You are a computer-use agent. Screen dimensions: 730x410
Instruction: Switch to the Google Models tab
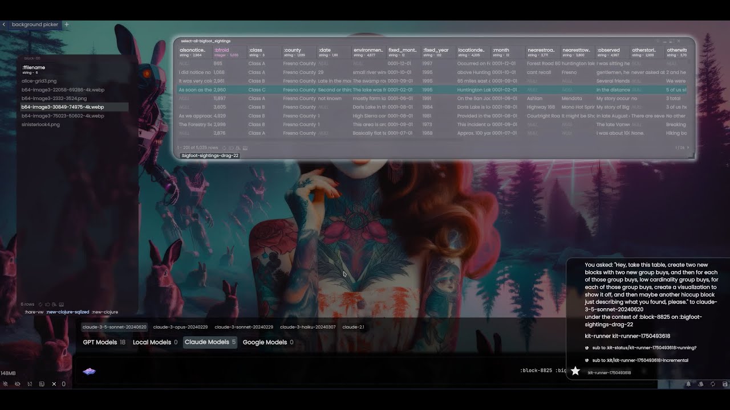268,342
